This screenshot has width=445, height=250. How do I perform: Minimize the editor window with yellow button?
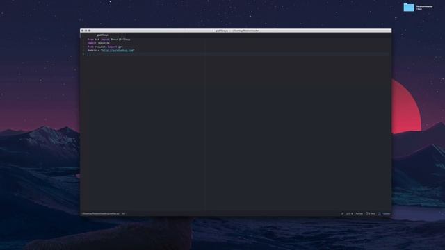point(86,31)
